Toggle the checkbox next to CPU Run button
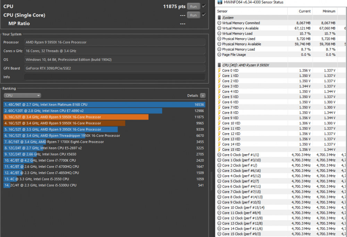Viewport: 347px width, 237px height. tap(204, 6)
